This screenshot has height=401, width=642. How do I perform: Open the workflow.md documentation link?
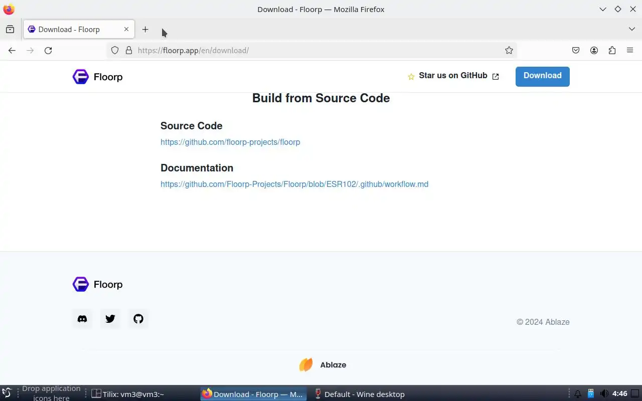294,184
